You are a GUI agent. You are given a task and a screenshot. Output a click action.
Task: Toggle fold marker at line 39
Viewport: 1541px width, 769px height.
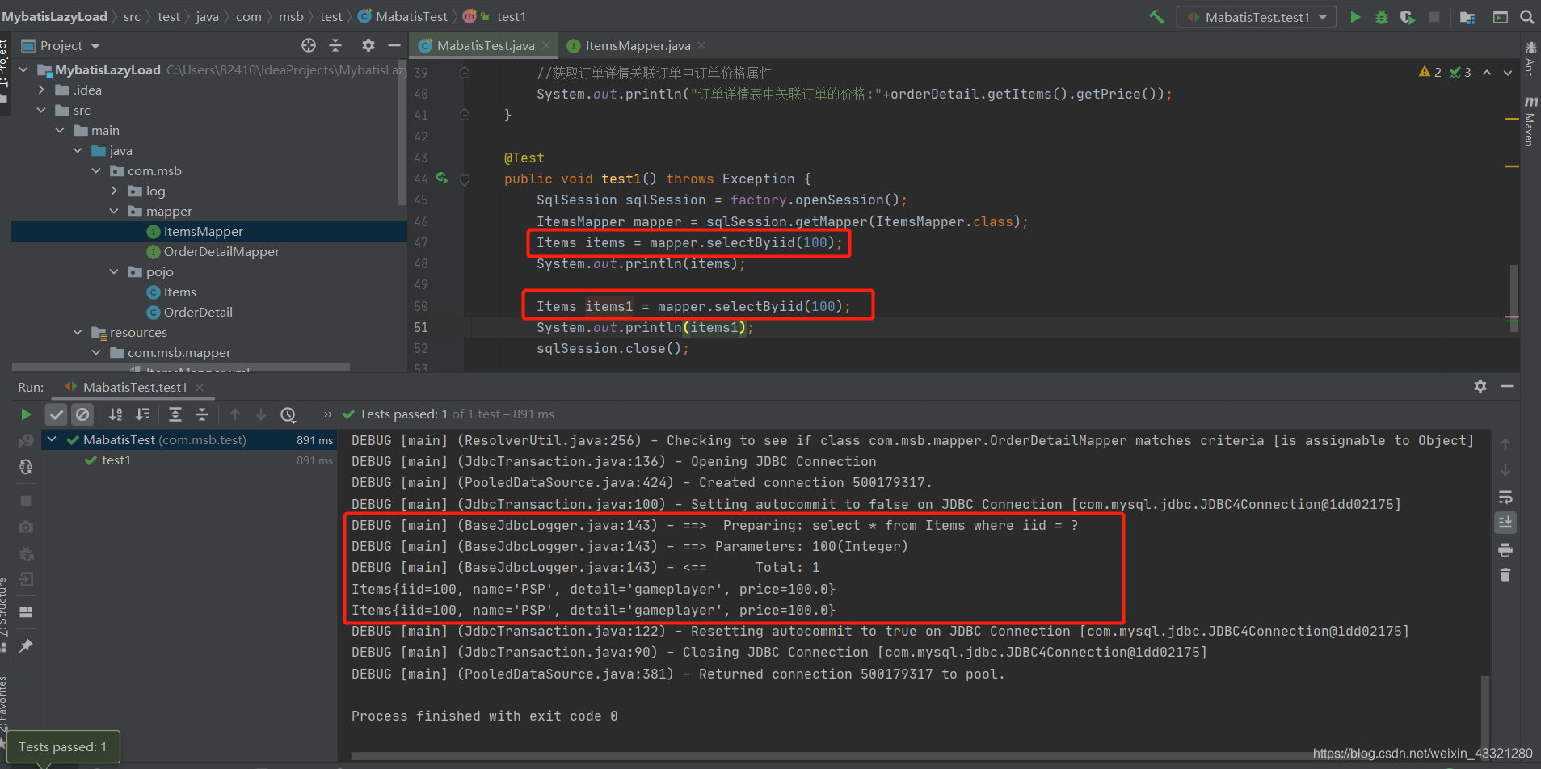pyautogui.click(x=465, y=73)
